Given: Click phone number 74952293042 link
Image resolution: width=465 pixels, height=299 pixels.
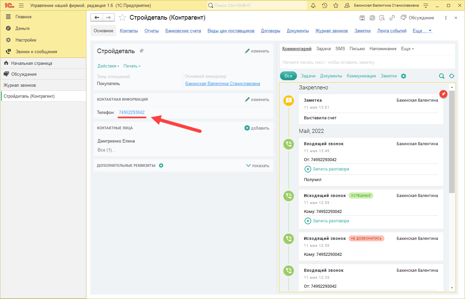Looking at the screenshot, I should click(132, 113).
